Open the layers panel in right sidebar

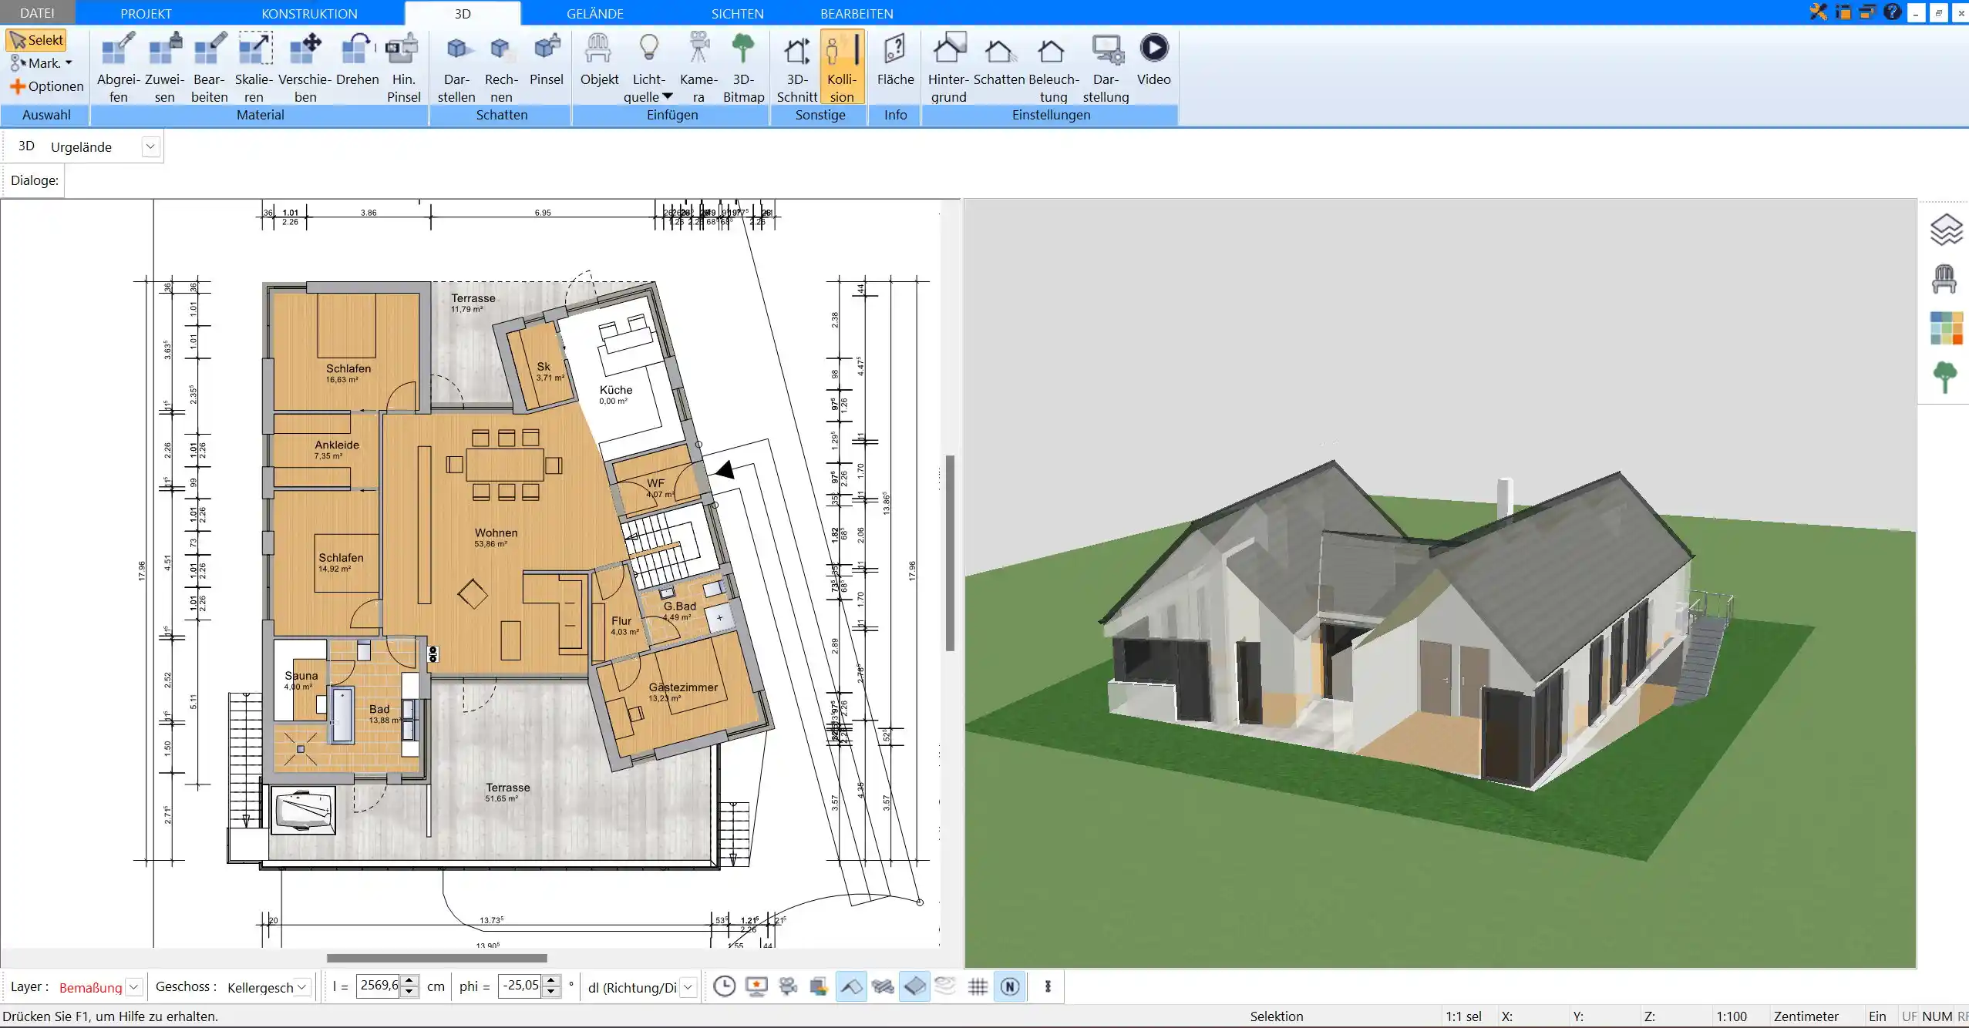click(1945, 230)
